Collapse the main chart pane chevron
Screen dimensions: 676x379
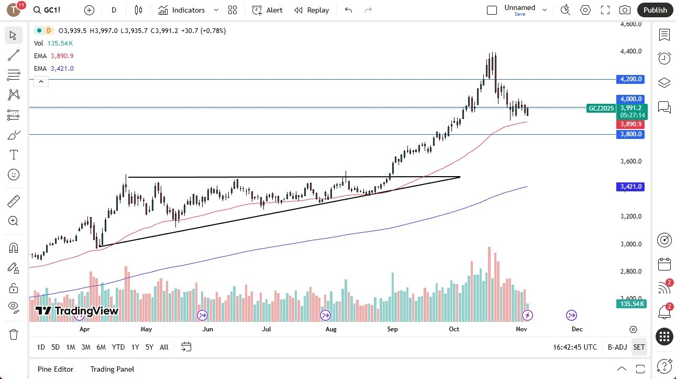(41, 81)
